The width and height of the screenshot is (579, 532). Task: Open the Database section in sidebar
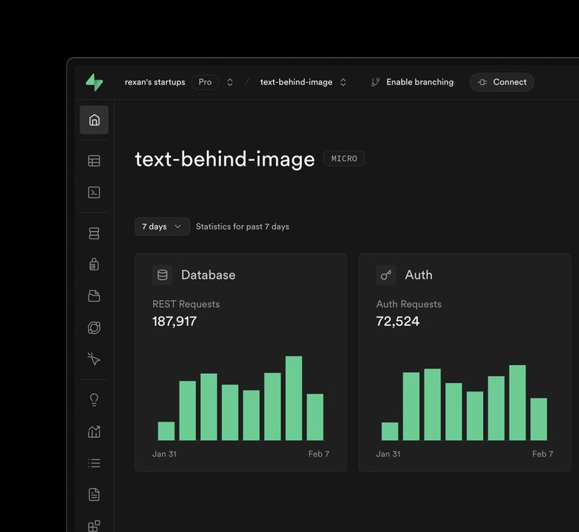(94, 234)
